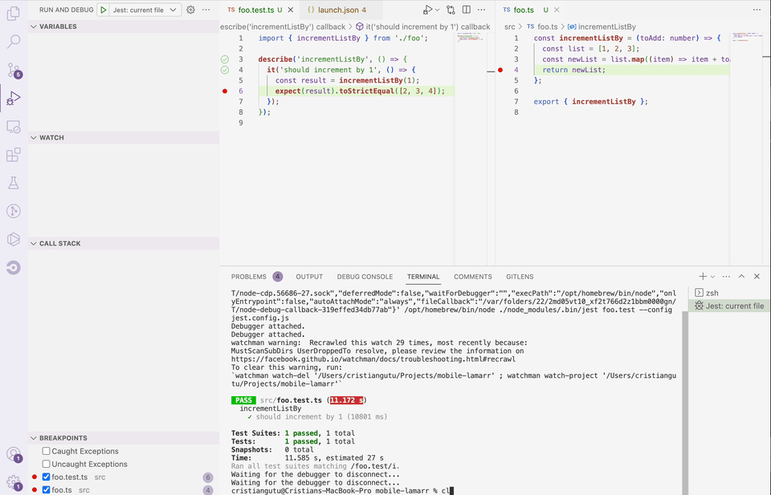Image resolution: width=771 pixels, height=495 pixels.
Task: Collapse the CALL STACK section
Action: coord(59,243)
